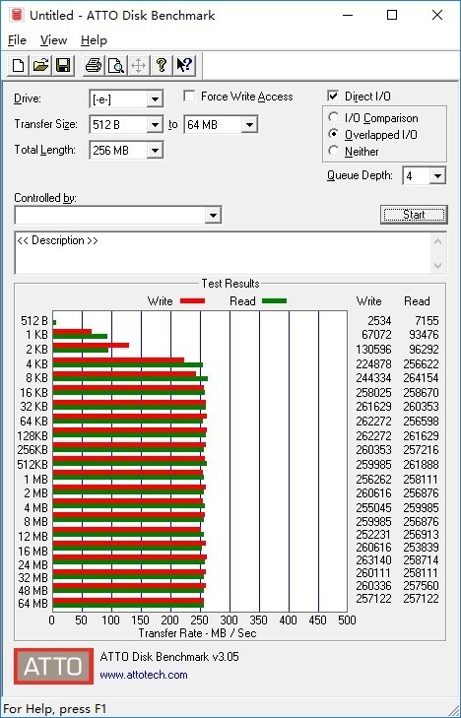Click the context Help pointer icon
461x718 pixels.
point(184,65)
